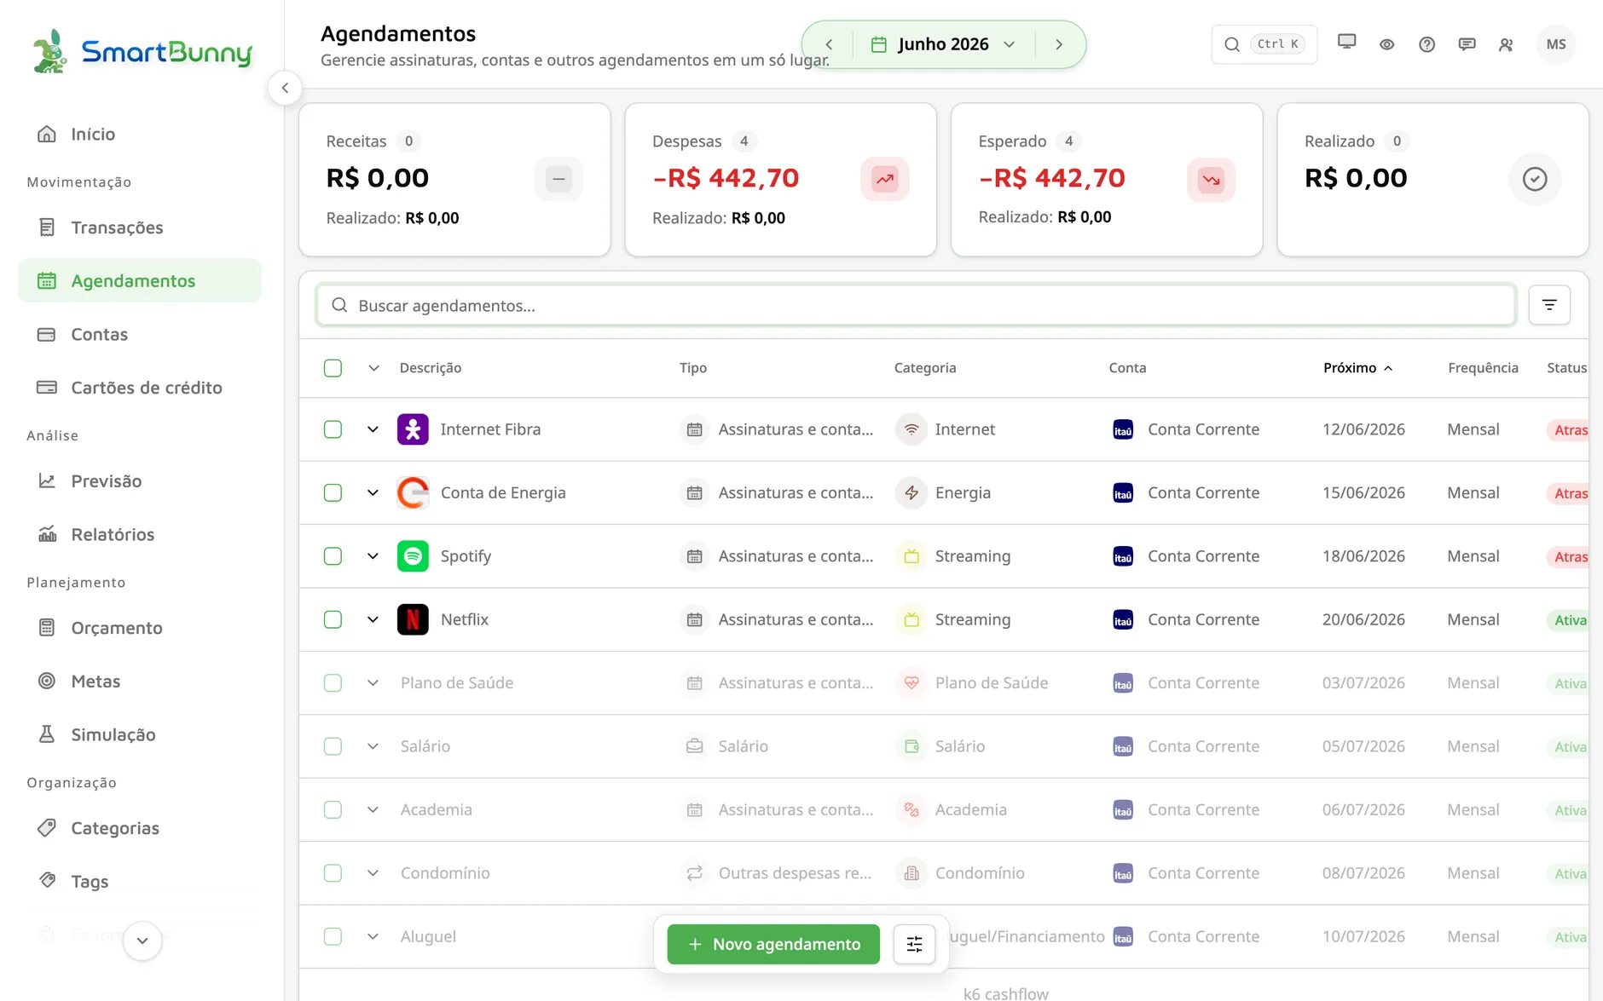
Task: Click the SmartBunny logo
Action: (142, 52)
